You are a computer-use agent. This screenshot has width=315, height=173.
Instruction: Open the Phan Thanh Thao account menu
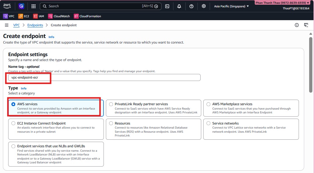point(282,3)
